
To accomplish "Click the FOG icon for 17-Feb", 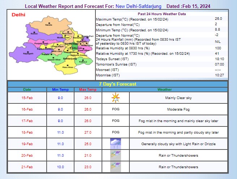I will [116, 121].
